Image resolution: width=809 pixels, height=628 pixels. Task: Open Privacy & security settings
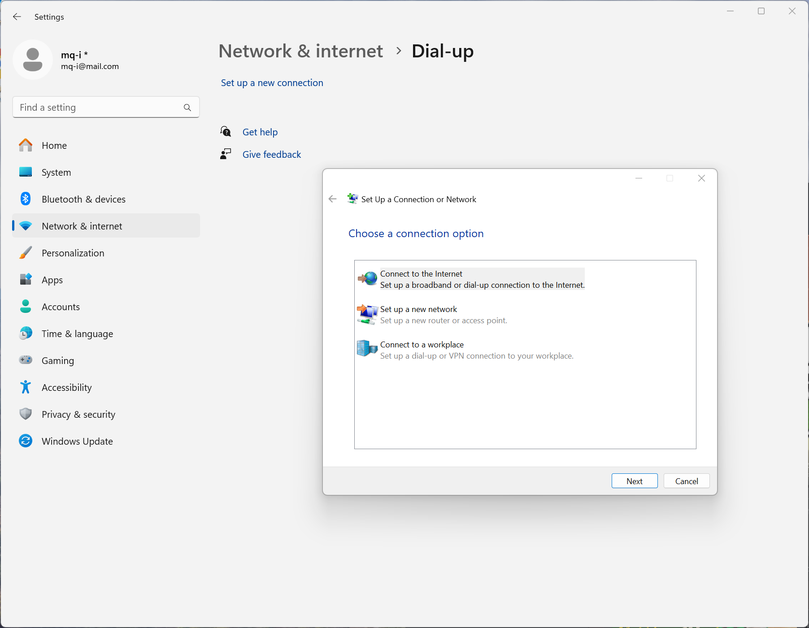[106, 414]
